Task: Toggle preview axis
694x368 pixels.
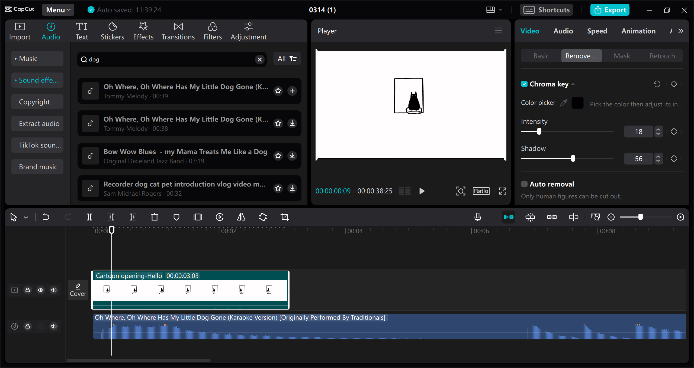Action: point(574,217)
